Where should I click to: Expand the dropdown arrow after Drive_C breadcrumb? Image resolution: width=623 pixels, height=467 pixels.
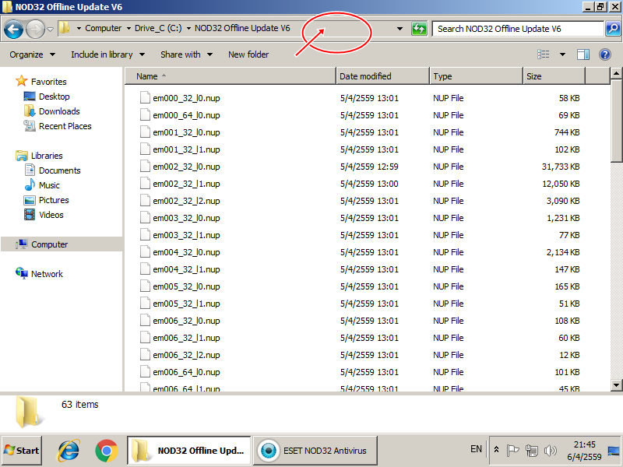[x=188, y=28]
